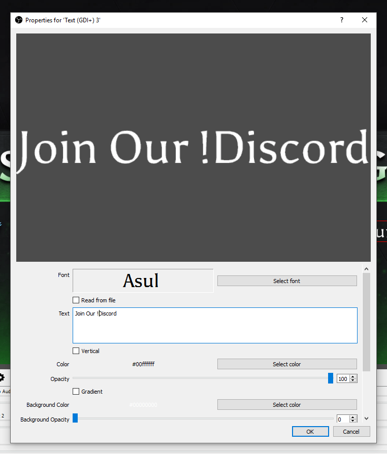Confirm changes with the OK button
This screenshot has height=454, width=387.
click(310, 432)
